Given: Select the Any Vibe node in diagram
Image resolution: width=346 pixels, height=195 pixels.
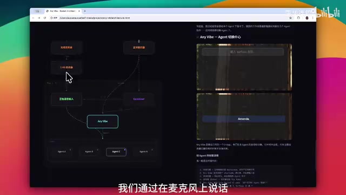Looking at the screenshot, I should (103, 121).
